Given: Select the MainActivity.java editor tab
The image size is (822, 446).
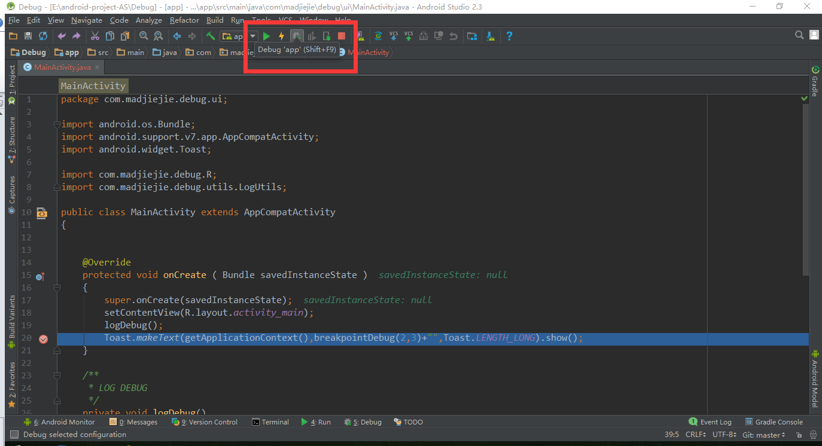Looking at the screenshot, I should (x=62, y=68).
